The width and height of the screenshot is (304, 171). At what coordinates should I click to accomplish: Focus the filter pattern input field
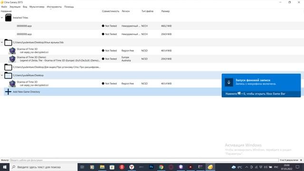(144, 160)
